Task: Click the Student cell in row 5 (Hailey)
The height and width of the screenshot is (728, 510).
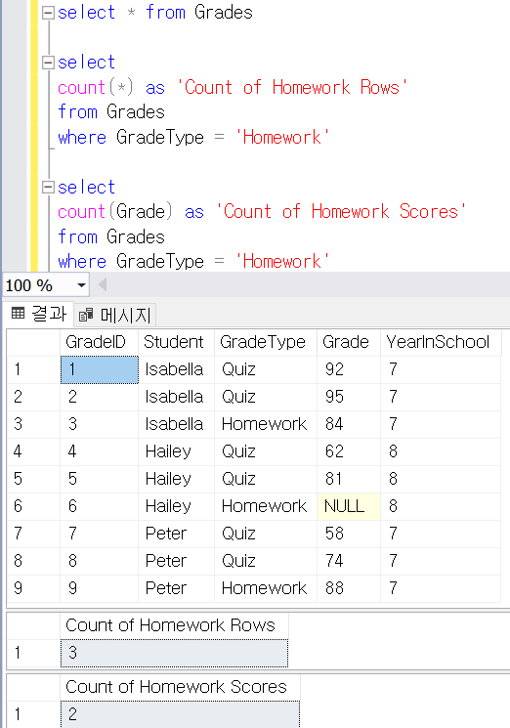Action: (176, 479)
